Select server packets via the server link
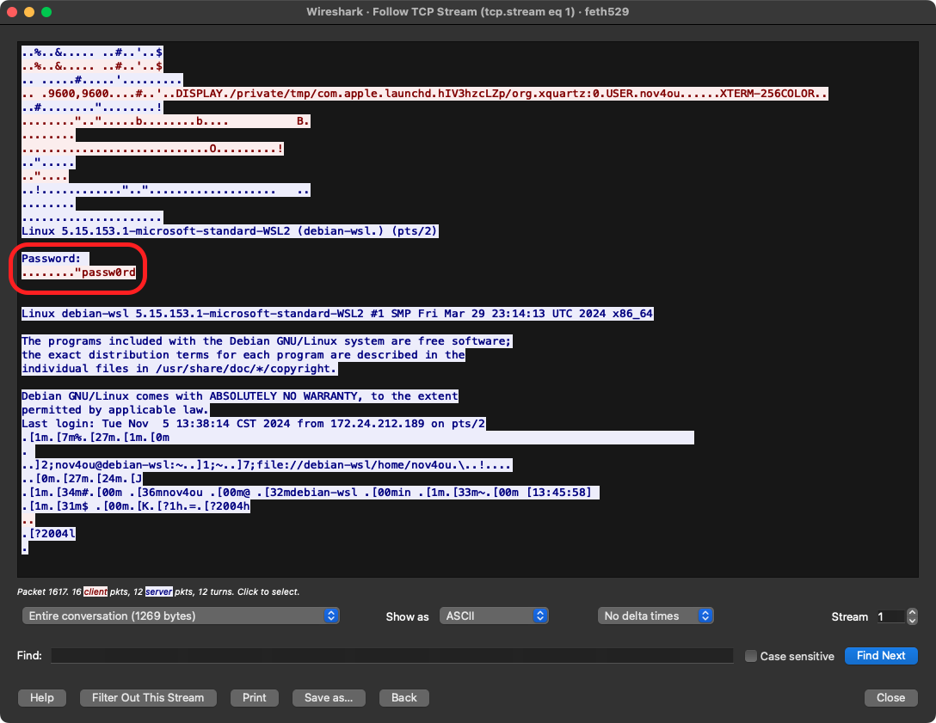This screenshot has width=936, height=723. click(157, 591)
